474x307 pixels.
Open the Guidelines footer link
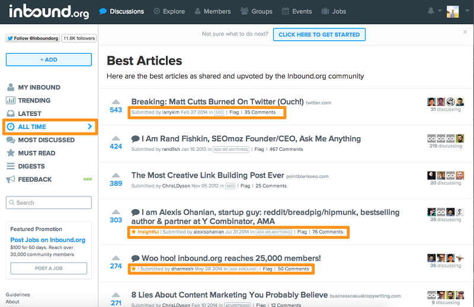click(18, 295)
